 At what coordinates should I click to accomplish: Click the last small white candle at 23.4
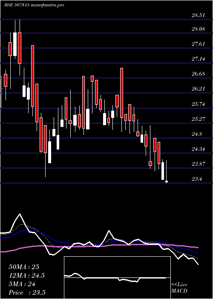pyautogui.click(x=167, y=182)
